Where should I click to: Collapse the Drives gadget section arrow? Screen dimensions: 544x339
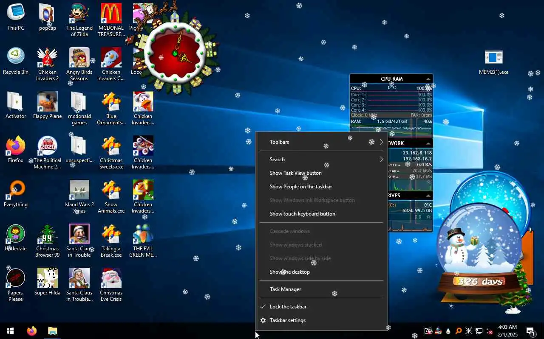click(428, 196)
